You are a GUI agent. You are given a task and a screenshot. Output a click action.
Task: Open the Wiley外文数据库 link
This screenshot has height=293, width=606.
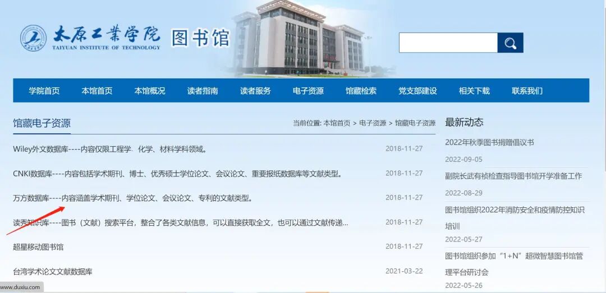pyautogui.click(x=110, y=149)
